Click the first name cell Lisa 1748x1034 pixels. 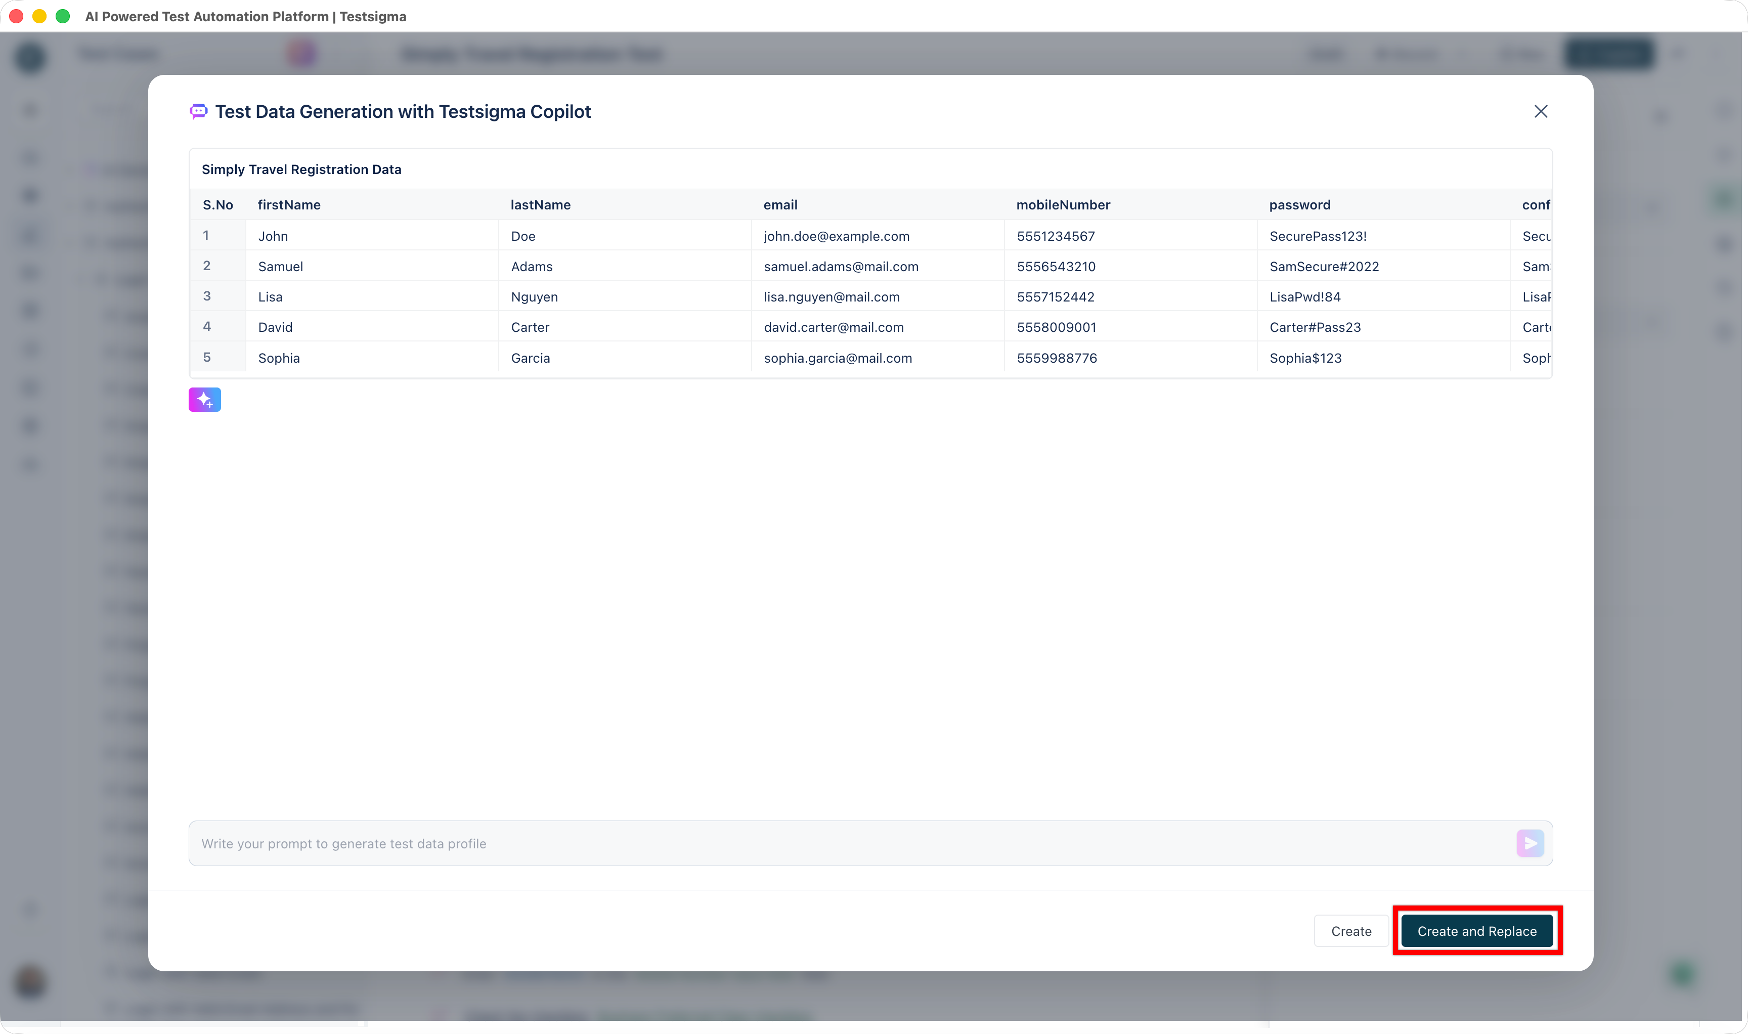372,296
